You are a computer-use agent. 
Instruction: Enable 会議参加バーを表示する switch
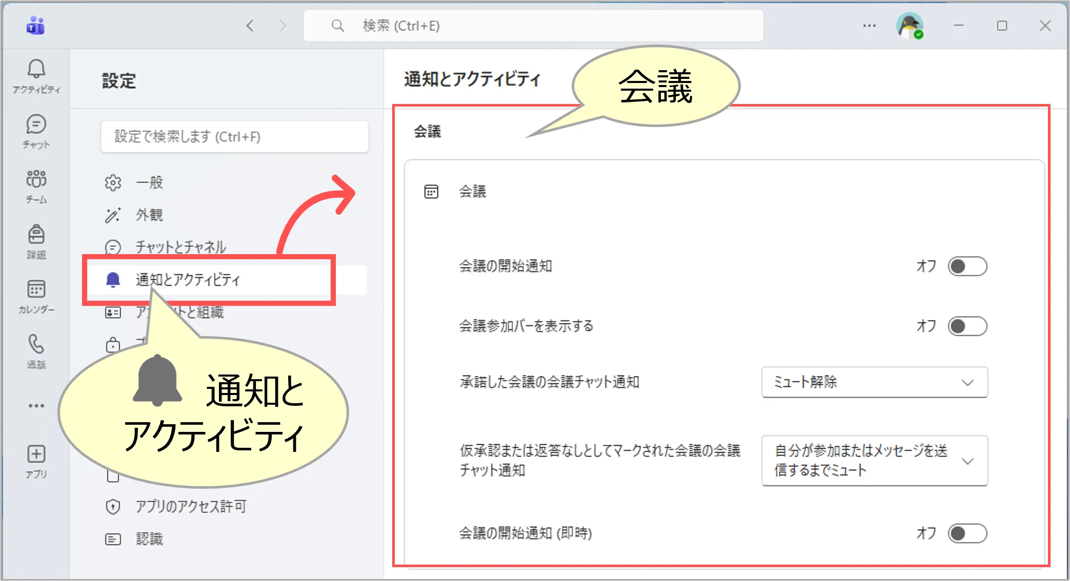[x=967, y=326]
